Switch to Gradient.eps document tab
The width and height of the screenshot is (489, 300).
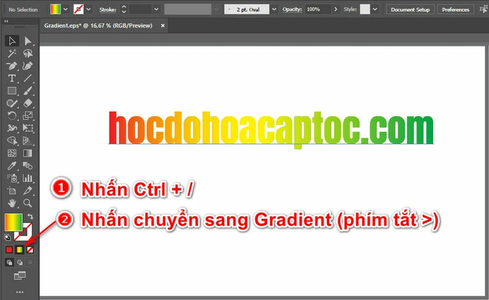click(98, 26)
